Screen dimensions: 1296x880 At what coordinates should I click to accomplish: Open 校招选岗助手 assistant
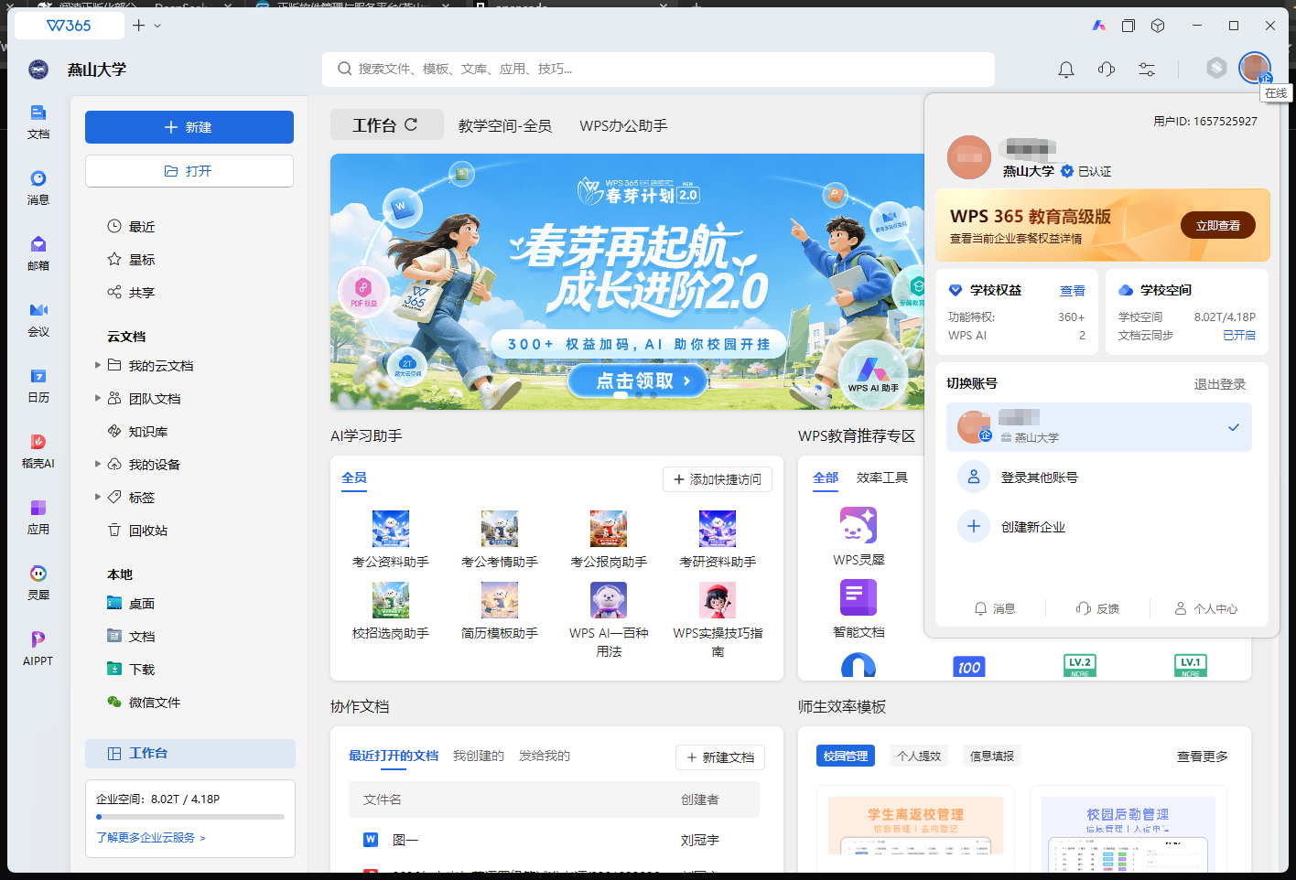(x=391, y=611)
